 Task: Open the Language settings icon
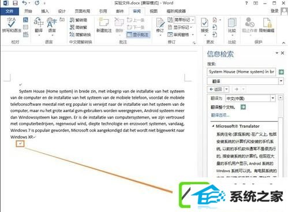coord(51,26)
